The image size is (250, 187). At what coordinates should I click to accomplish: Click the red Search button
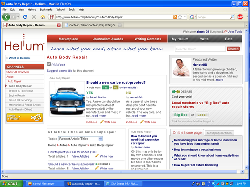(233, 49)
